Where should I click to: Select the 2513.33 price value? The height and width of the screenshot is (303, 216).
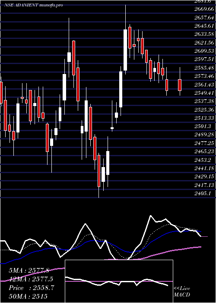tap(204, 118)
